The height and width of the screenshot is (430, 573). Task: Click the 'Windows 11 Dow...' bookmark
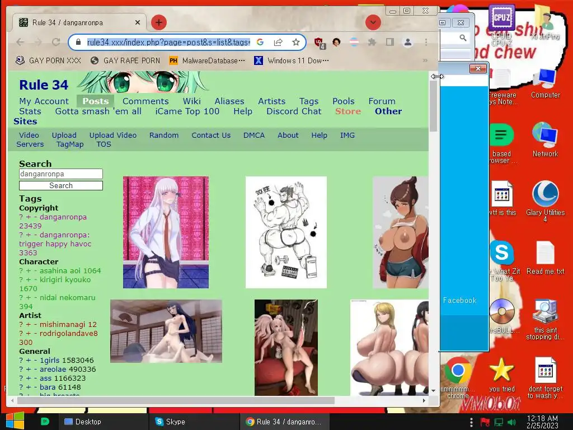click(291, 60)
